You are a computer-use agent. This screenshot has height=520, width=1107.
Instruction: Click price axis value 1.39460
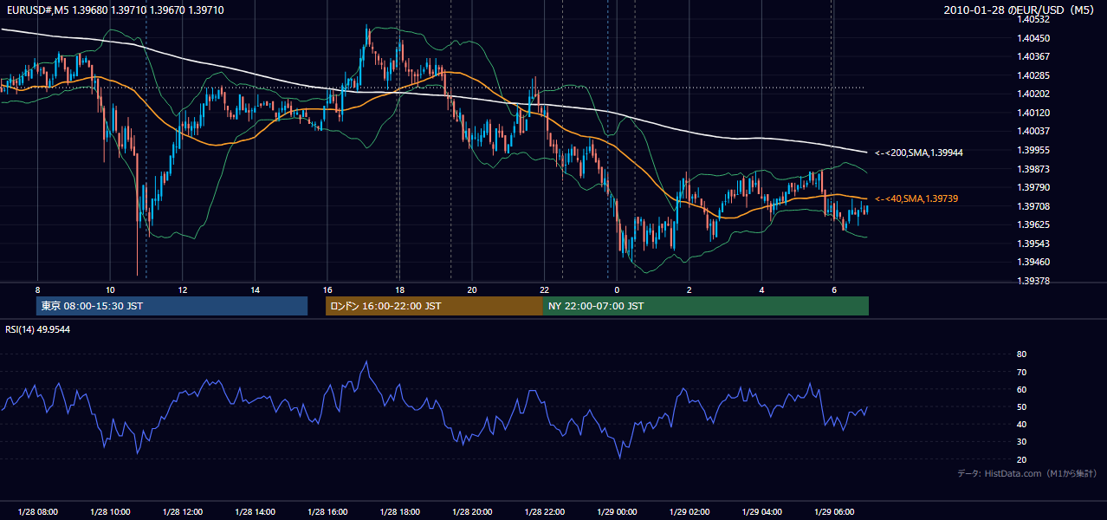[1033, 262]
